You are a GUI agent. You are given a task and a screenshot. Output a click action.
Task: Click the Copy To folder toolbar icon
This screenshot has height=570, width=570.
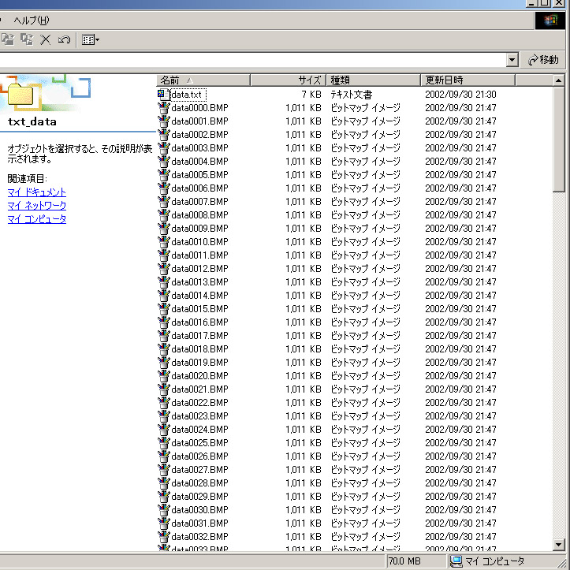click(x=27, y=39)
